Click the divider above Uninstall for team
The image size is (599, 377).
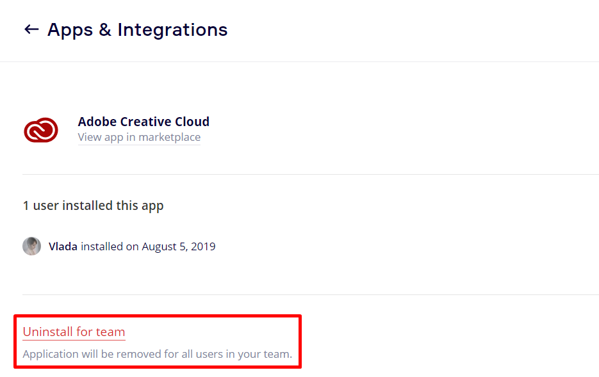tap(310, 294)
